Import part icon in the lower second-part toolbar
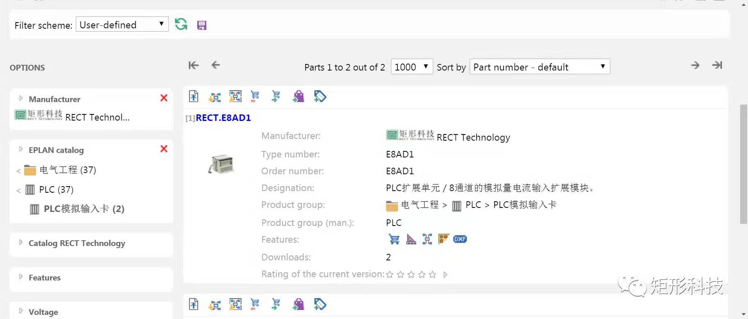Image resolution: width=748 pixels, height=319 pixels. click(193, 304)
